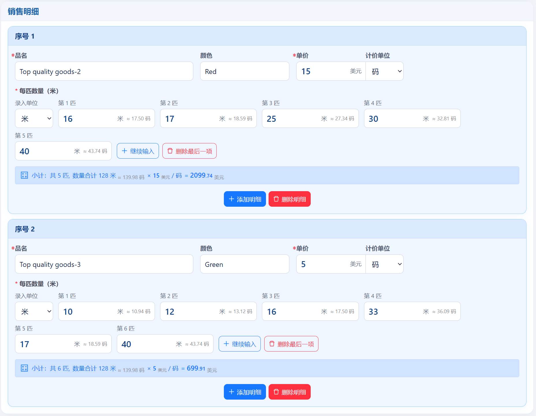Click the 销售明细 page title
Screen dimensions: 536x416
(23, 12)
